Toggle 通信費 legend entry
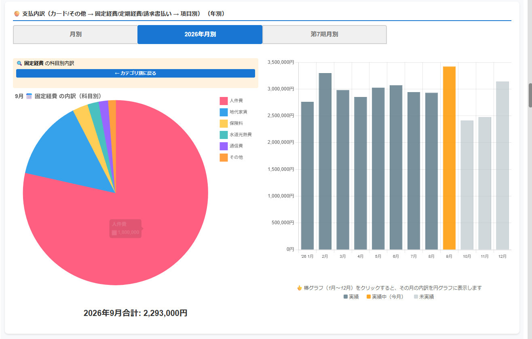 [x=231, y=146]
